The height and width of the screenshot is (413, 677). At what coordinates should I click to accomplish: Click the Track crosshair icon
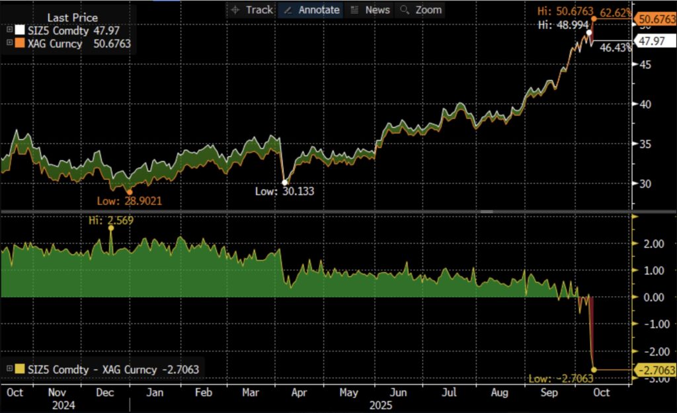pos(235,10)
